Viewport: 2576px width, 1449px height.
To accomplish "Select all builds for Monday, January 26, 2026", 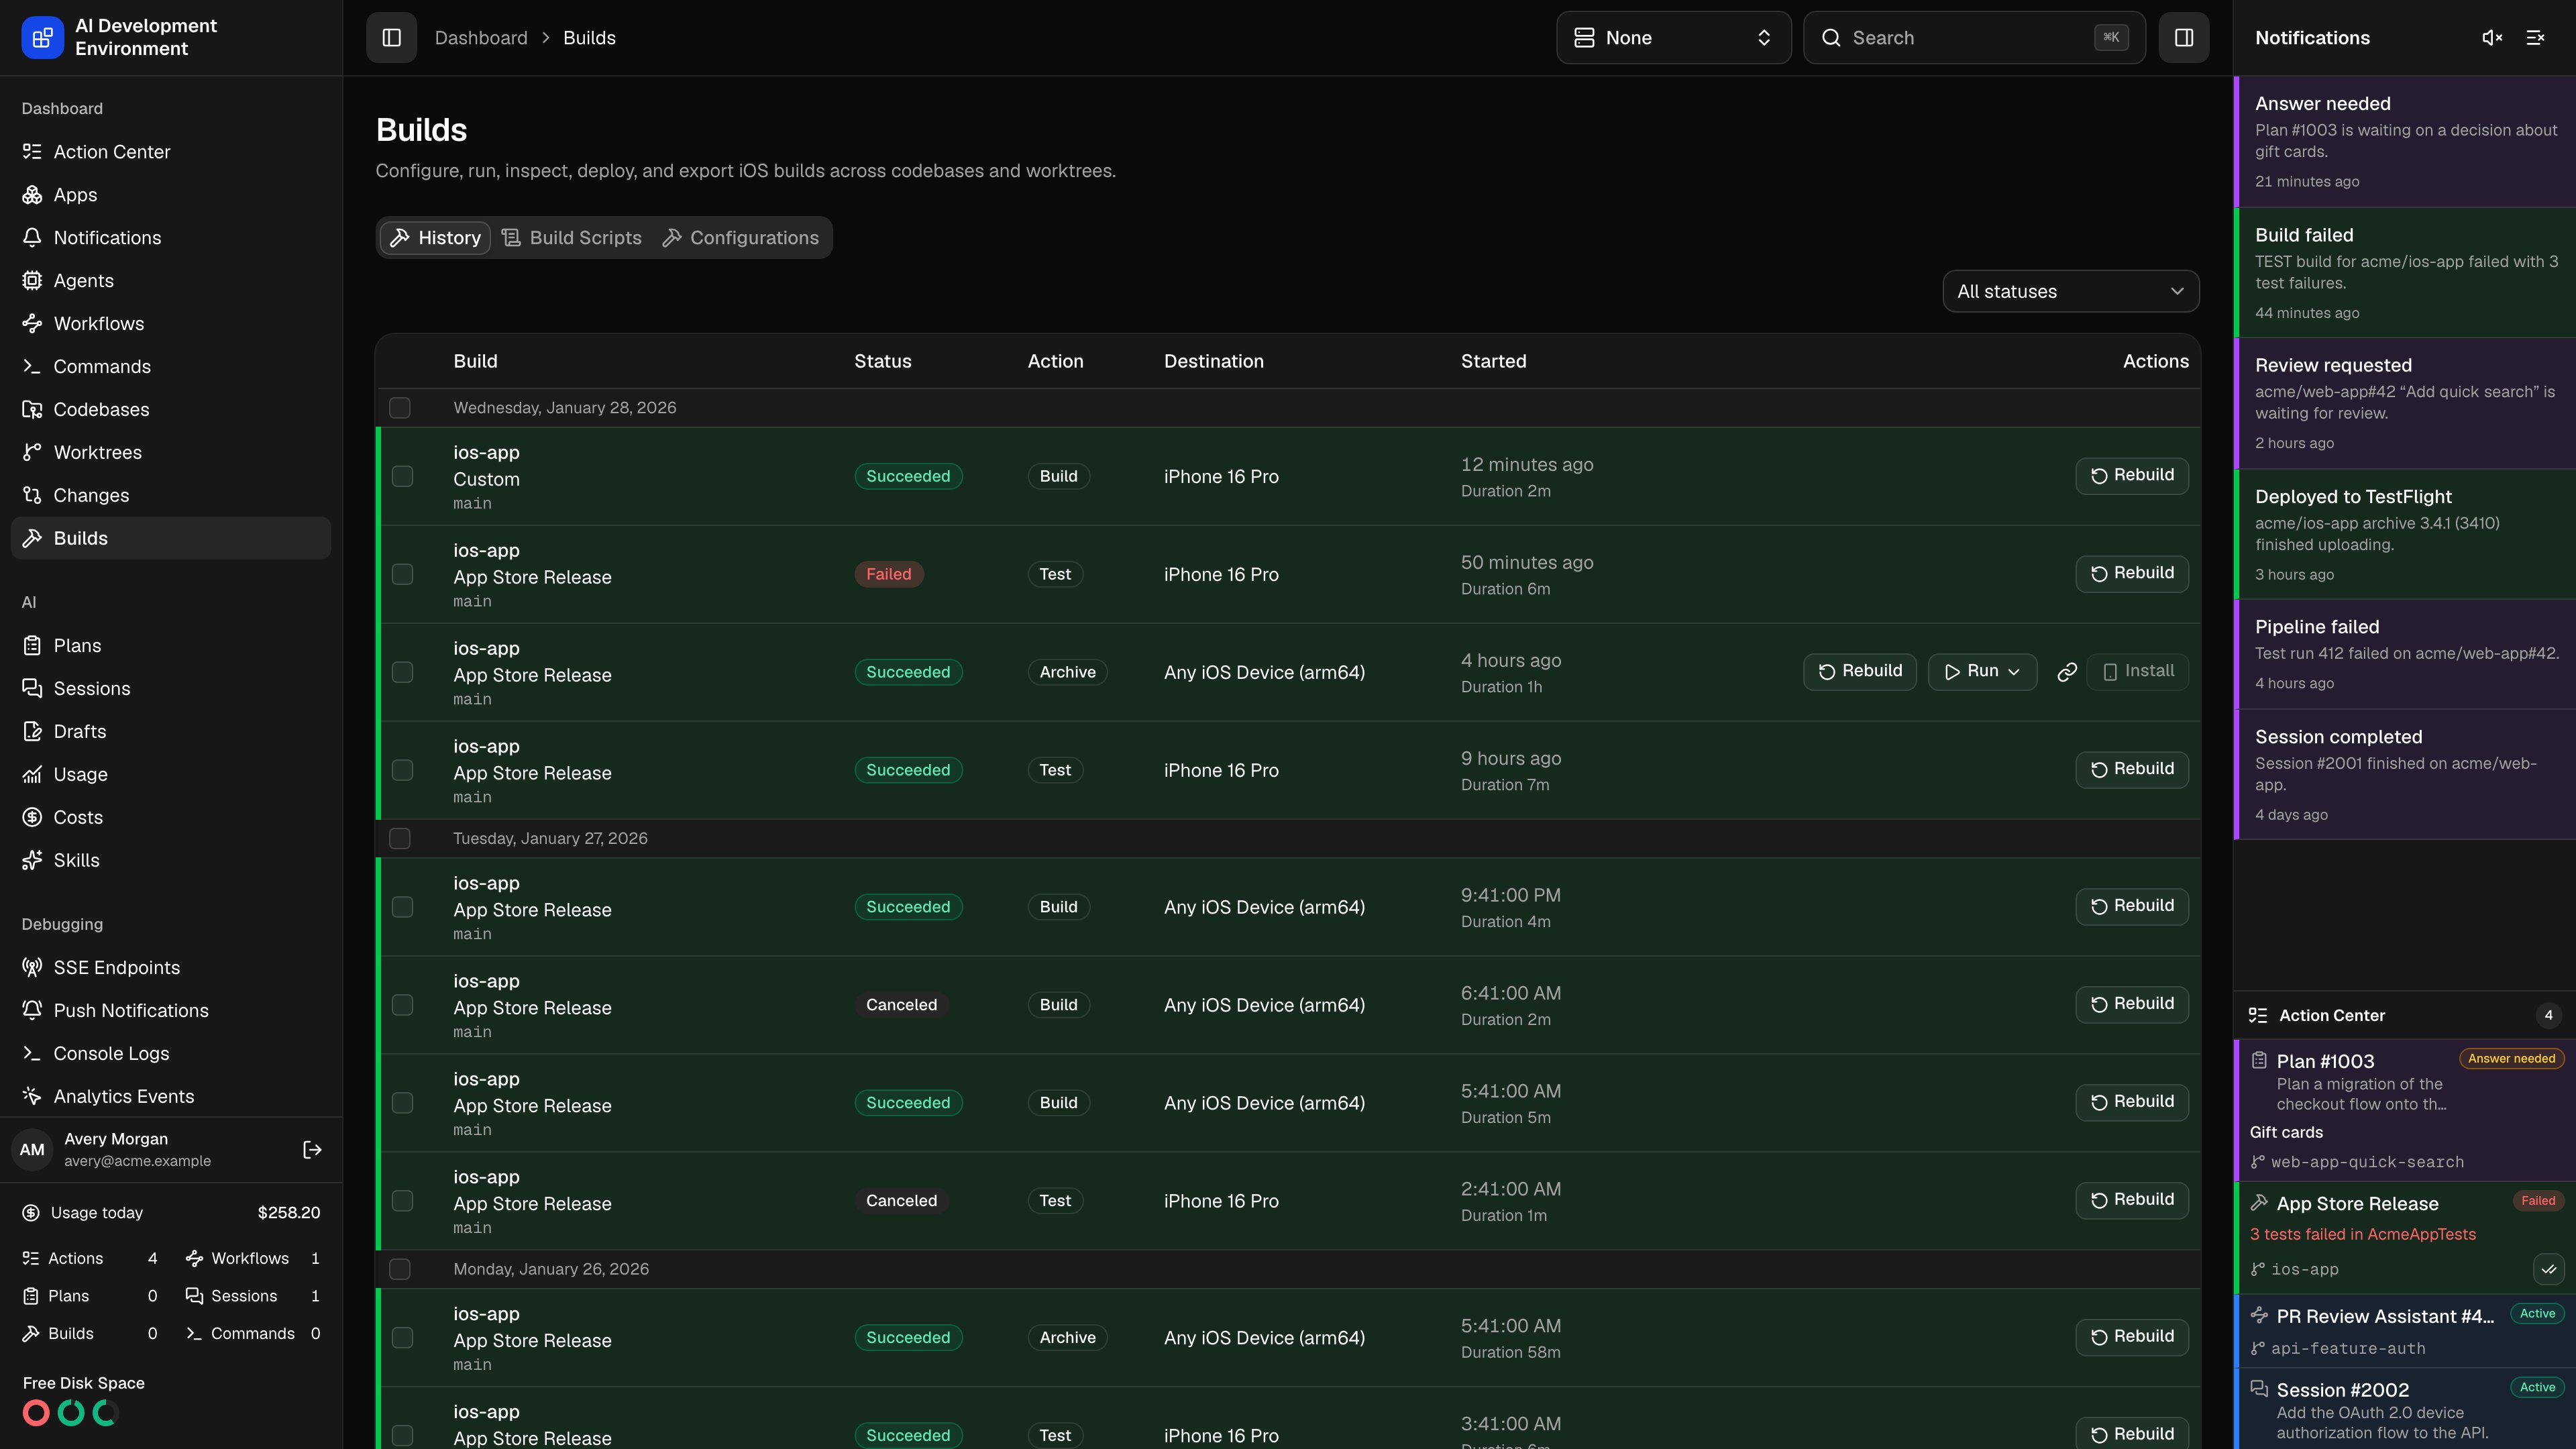I will tap(400, 1270).
